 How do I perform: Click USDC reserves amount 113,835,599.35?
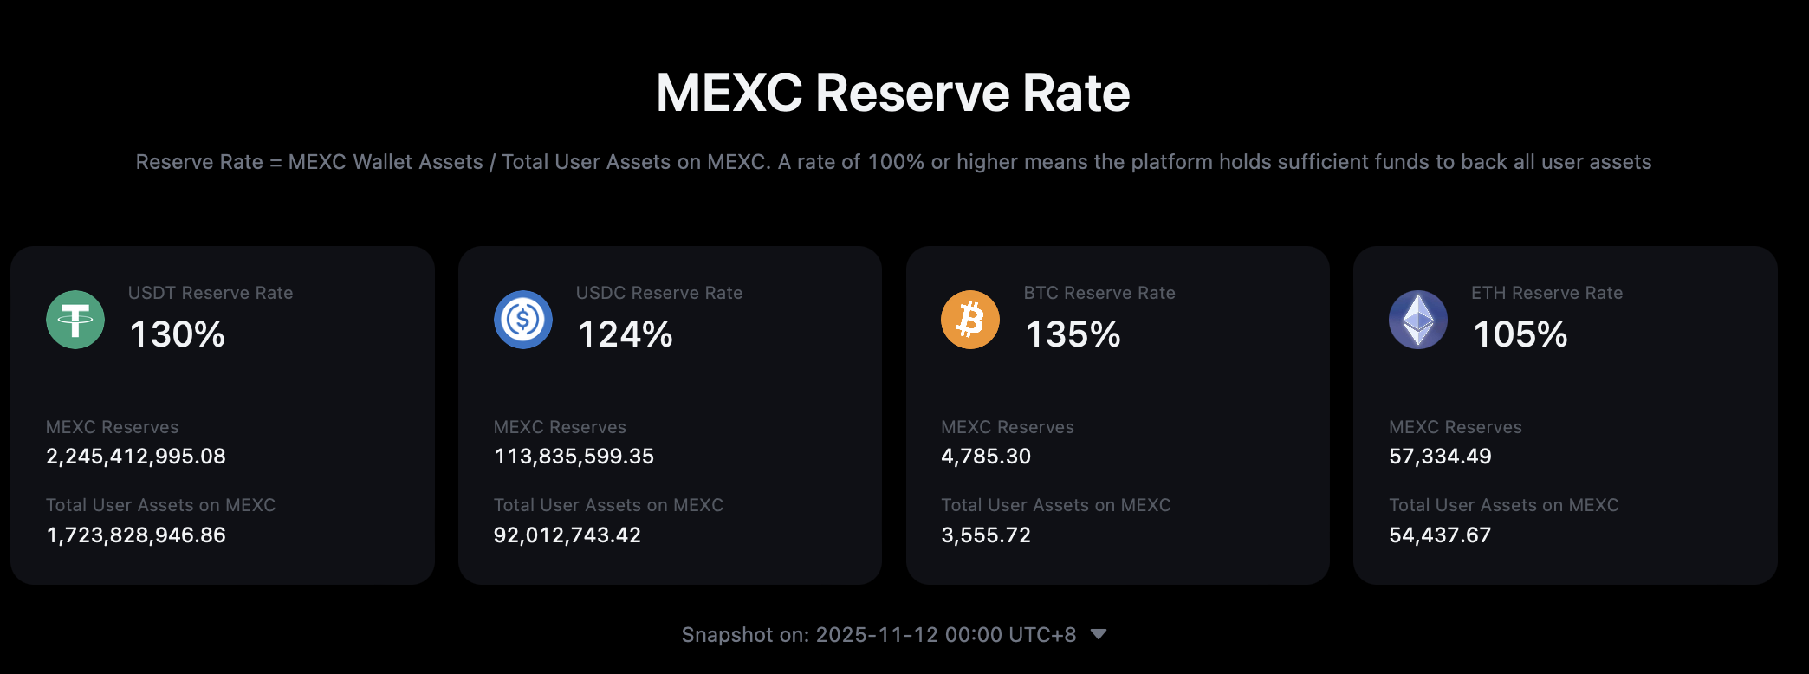tap(574, 457)
